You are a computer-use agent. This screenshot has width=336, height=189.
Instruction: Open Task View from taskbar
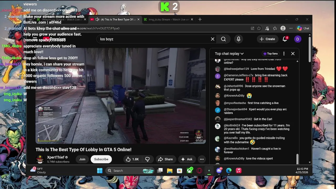pyautogui.click(x=160, y=171)
